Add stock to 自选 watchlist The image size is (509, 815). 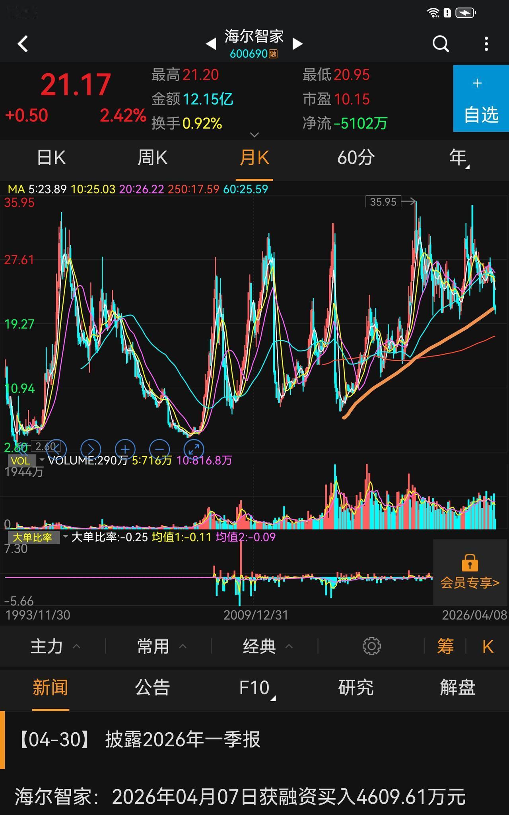tap(481, 98)
